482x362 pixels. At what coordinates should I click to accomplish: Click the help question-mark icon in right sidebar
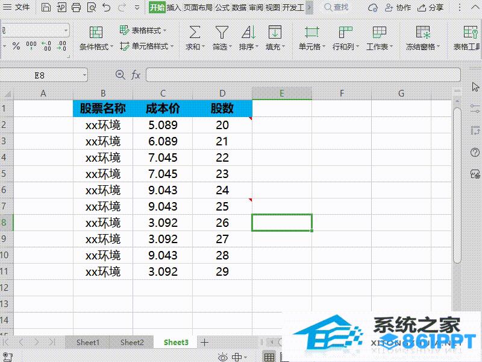(475, 152)
